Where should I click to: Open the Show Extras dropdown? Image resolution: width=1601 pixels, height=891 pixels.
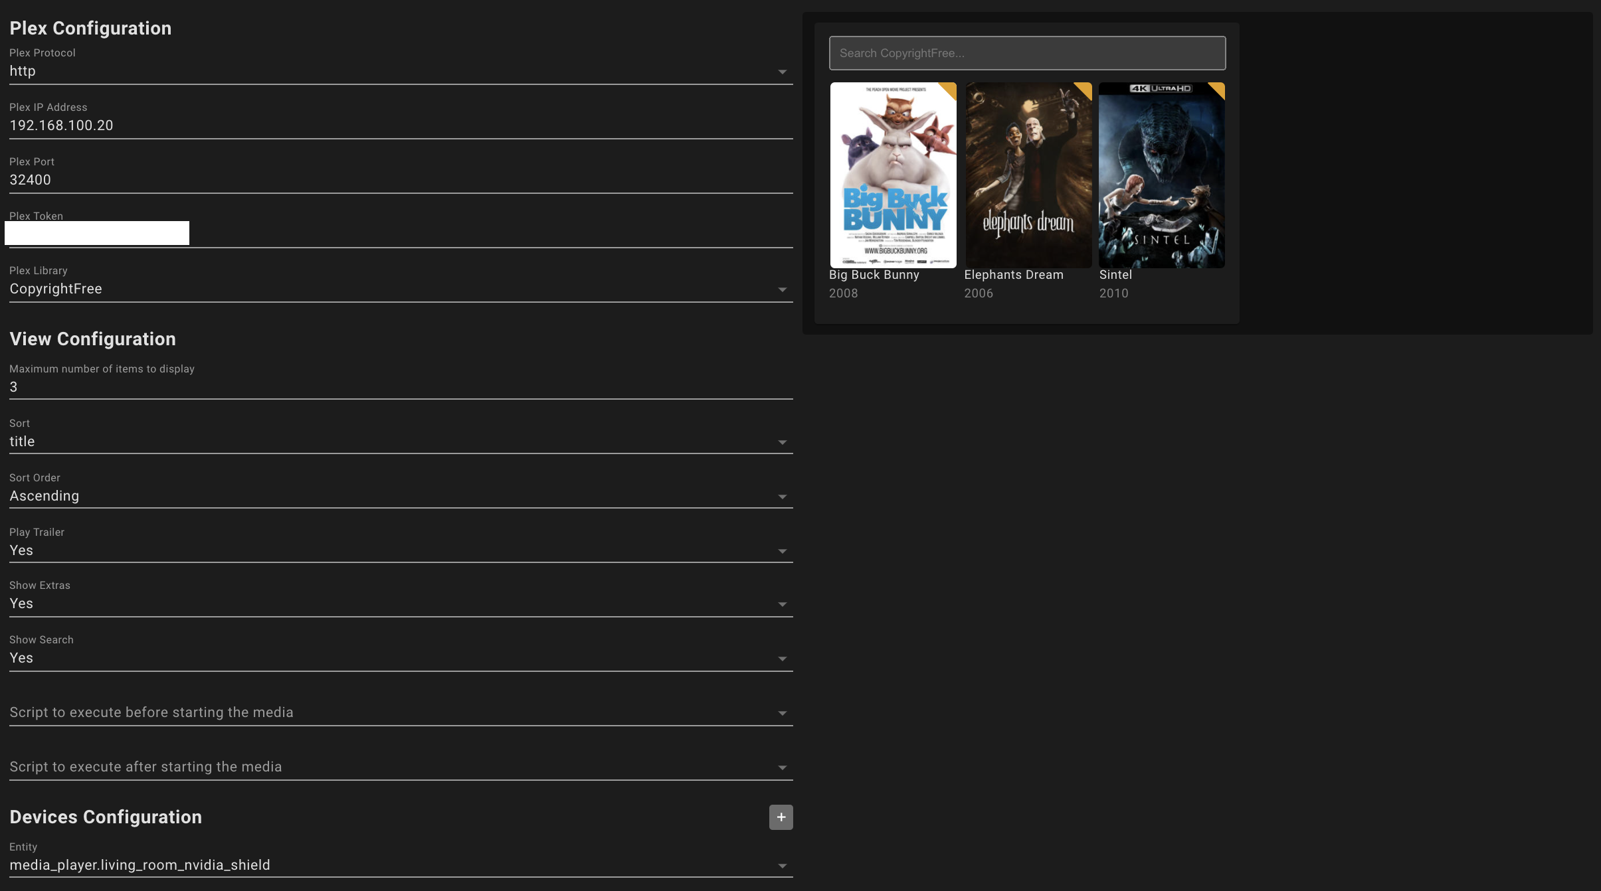click(401, 598)
